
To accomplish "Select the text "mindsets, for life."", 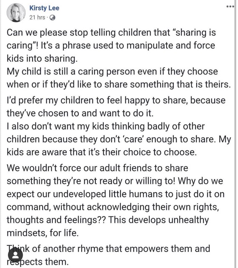I will [43, 233].
